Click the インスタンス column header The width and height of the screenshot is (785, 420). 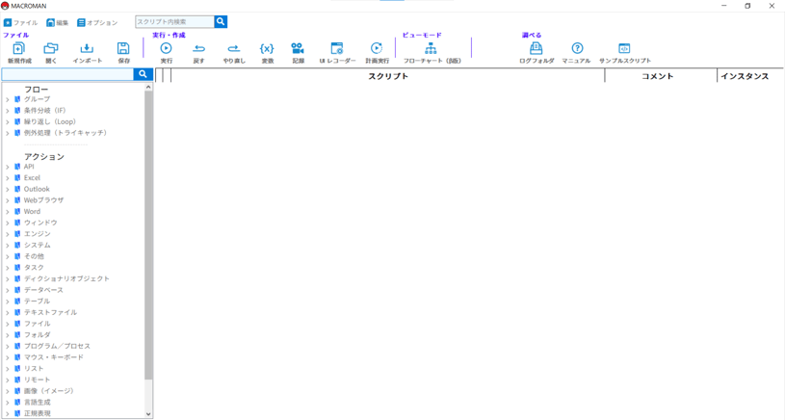click(750, 75)
